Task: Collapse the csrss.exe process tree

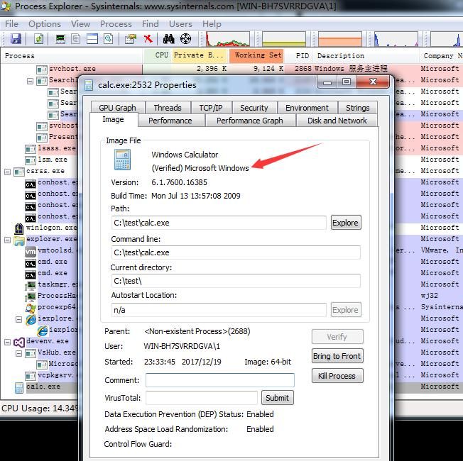Action: click(7, 172)
